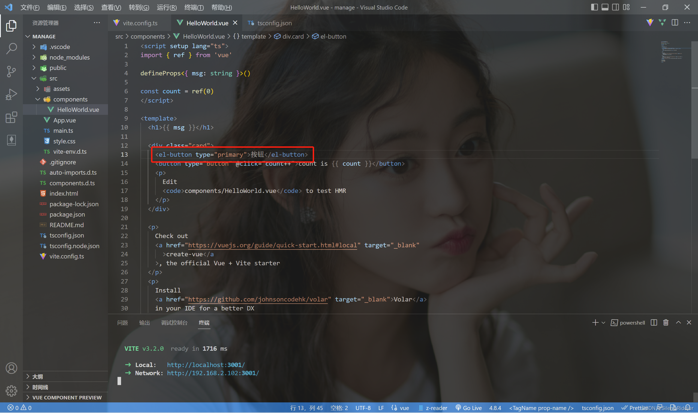Collapse the src folder
Image resolution: width=698 pixels, height=413 pixels.
[65, 78]
